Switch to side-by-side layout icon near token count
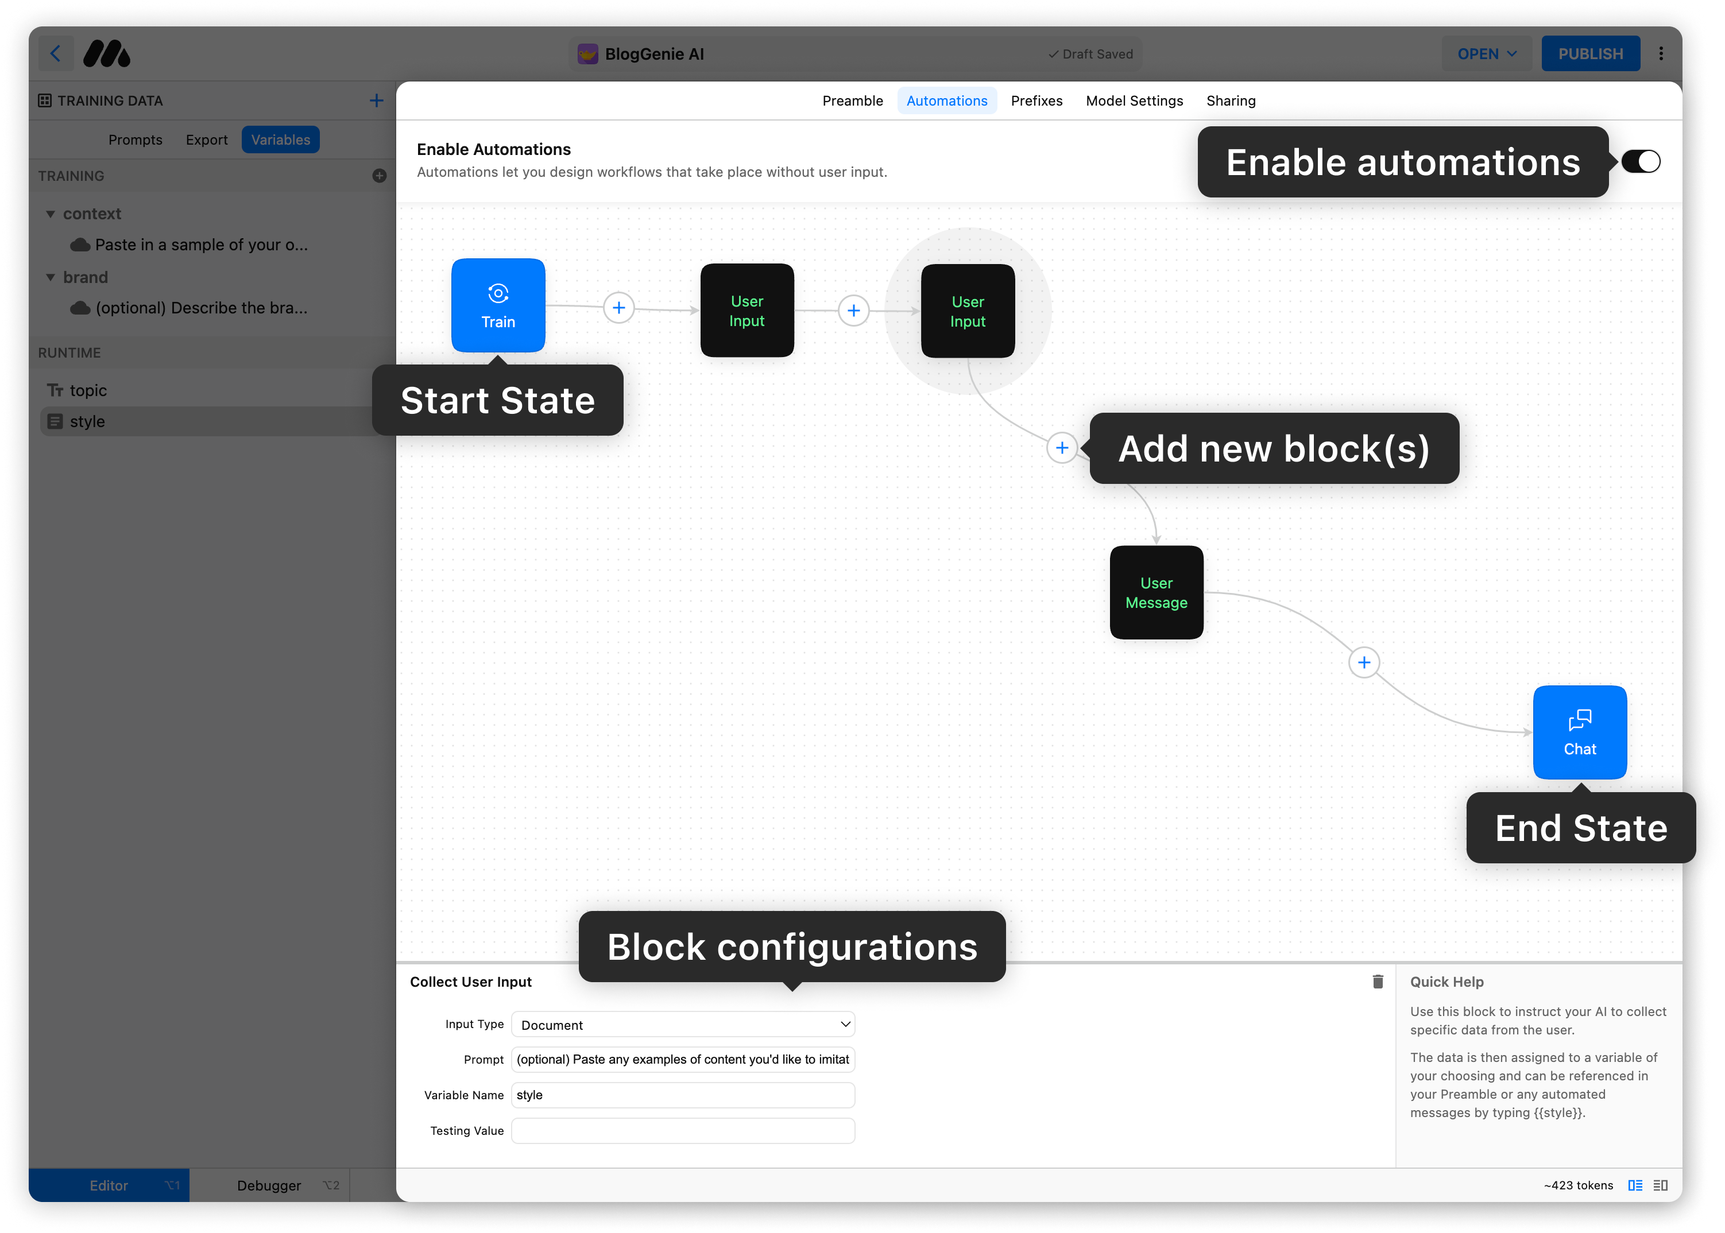The height and width of the screenshot is (1233, 1725). [1635, 1184]
